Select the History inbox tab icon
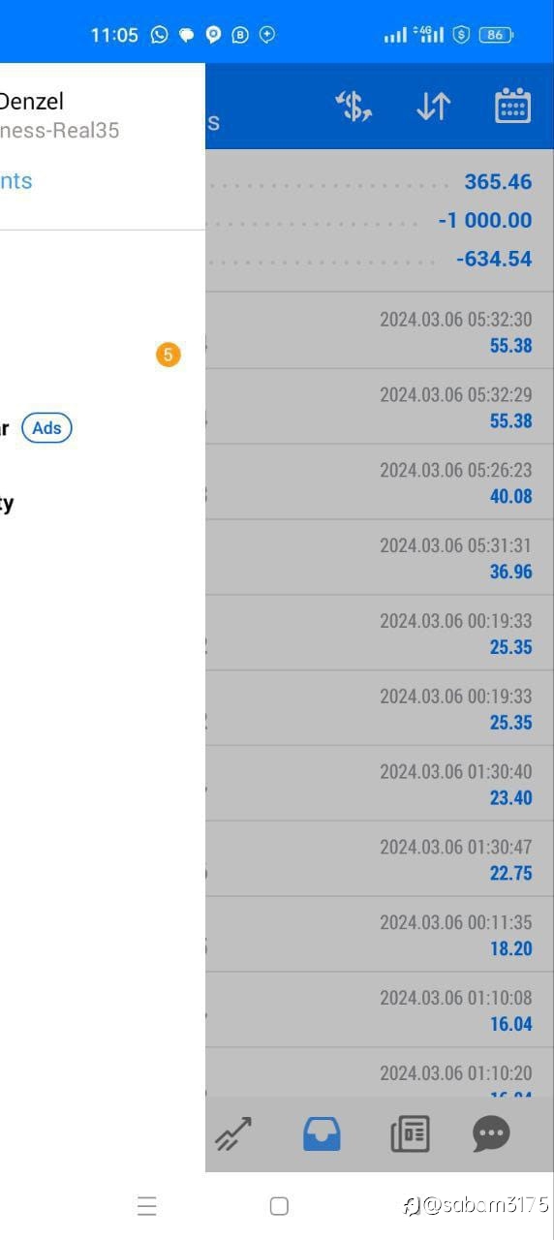Image resolution: width=554 pixels, height=1240 pixels. coord(322,1133)
